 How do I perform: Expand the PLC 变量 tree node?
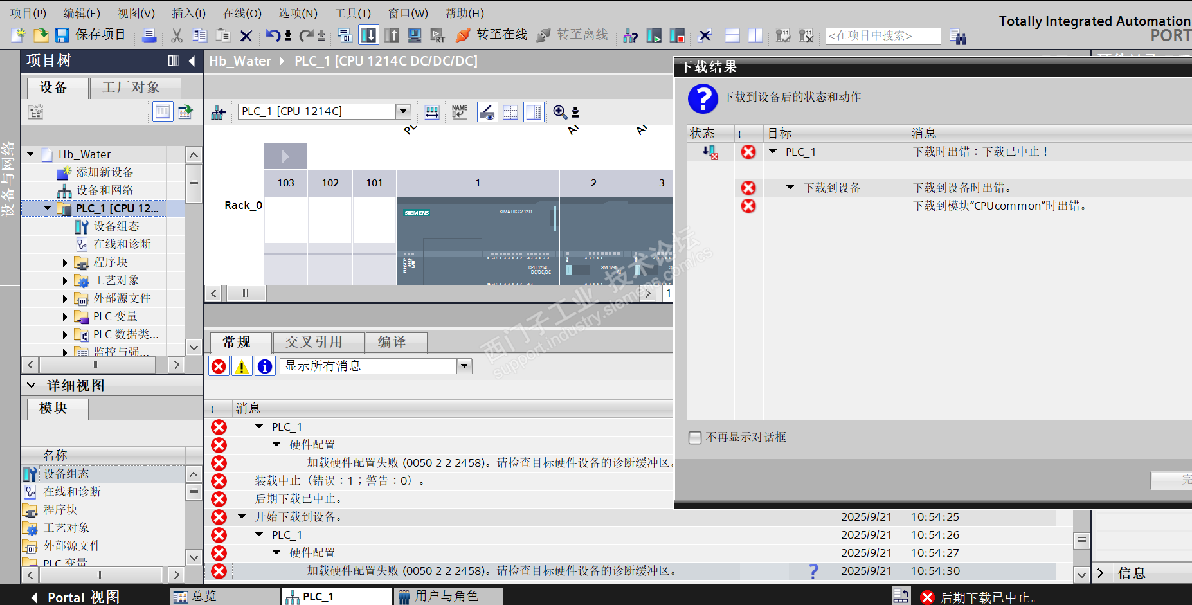click(65, 316)
